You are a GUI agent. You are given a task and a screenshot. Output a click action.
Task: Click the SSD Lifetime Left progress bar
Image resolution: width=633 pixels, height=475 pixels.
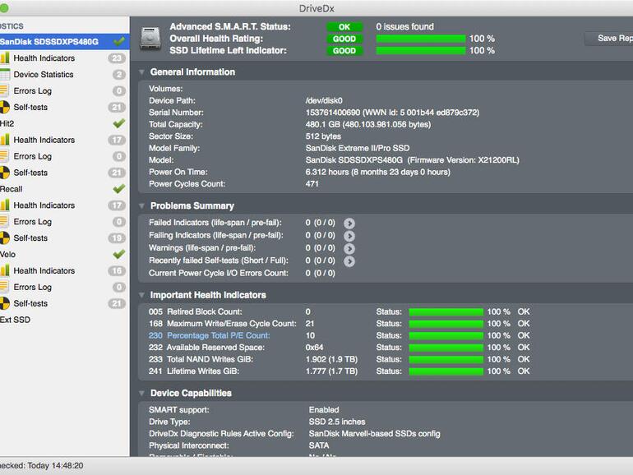tap(421, 51)
